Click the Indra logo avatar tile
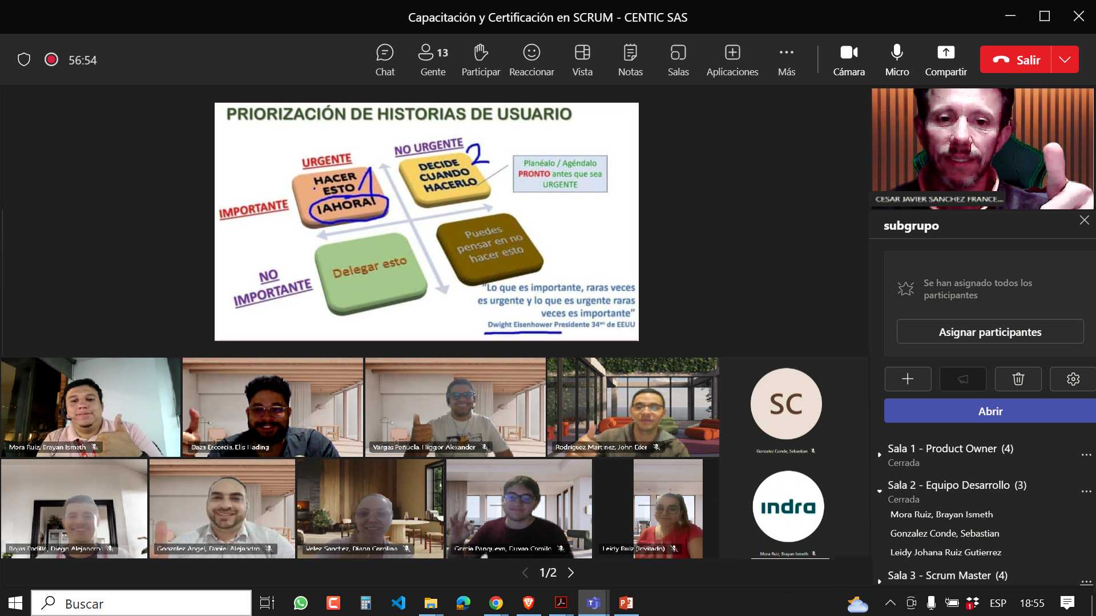The image size is (1096, 616). coord(788,506)
